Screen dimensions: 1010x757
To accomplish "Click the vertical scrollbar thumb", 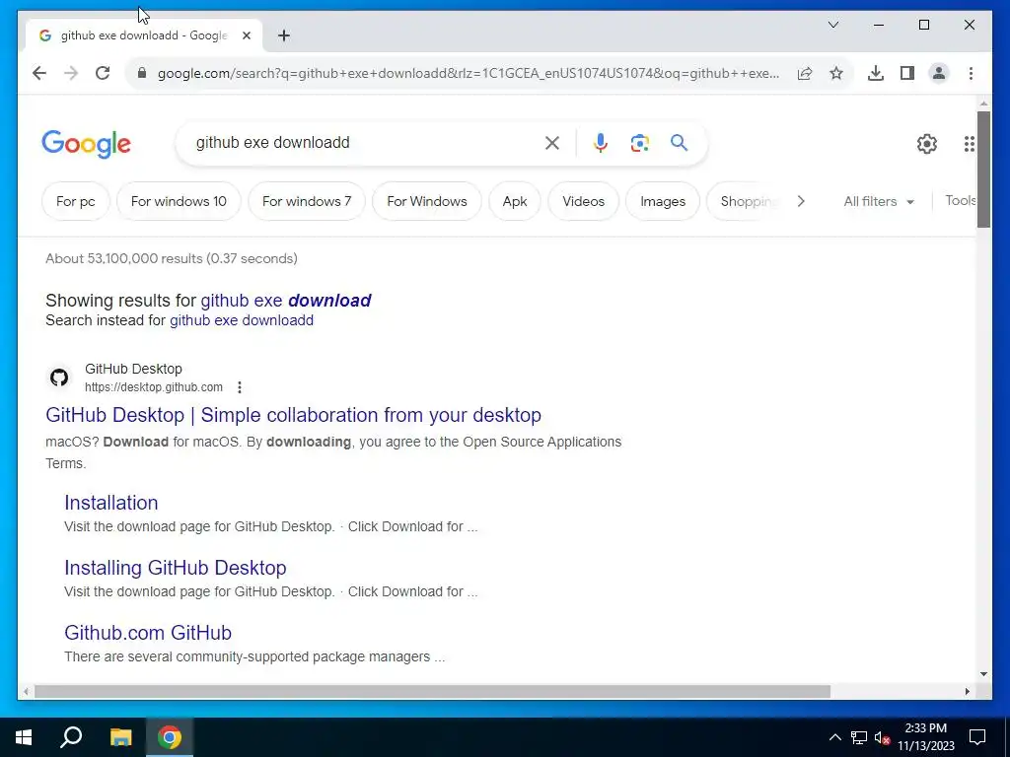I will click(x=983, y=170).
